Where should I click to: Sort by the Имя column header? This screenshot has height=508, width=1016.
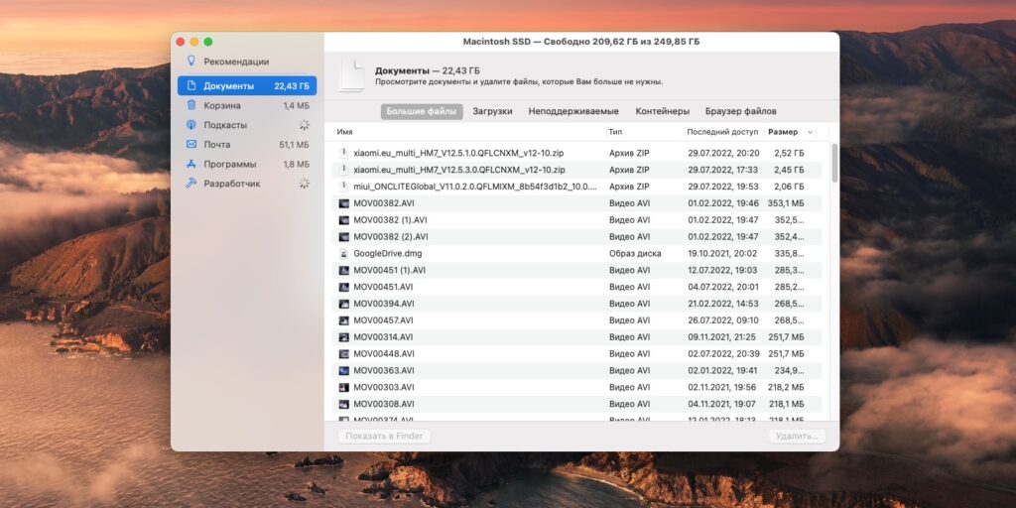click(x=344, y=132)
